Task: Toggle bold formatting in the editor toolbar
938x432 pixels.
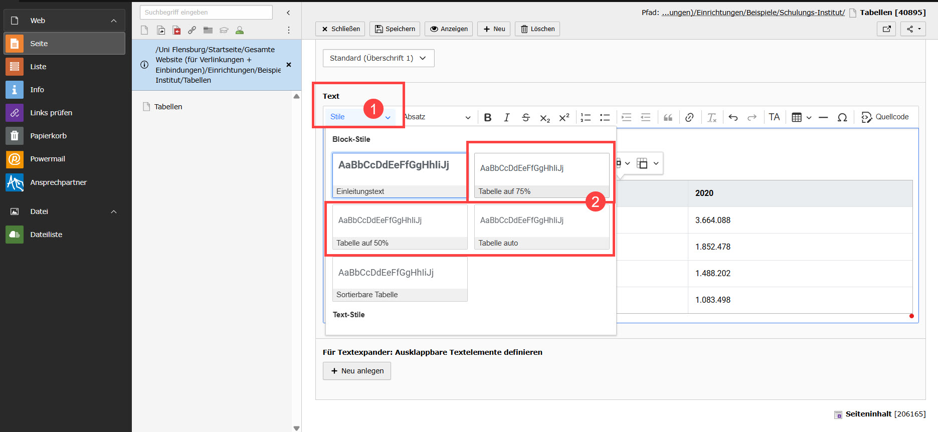Action: pos(487,117)
